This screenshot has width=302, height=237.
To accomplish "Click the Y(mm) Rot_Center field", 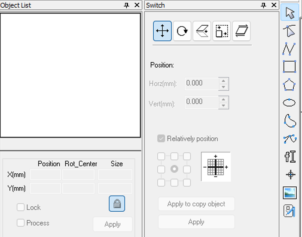I will [x=78, y=188].
